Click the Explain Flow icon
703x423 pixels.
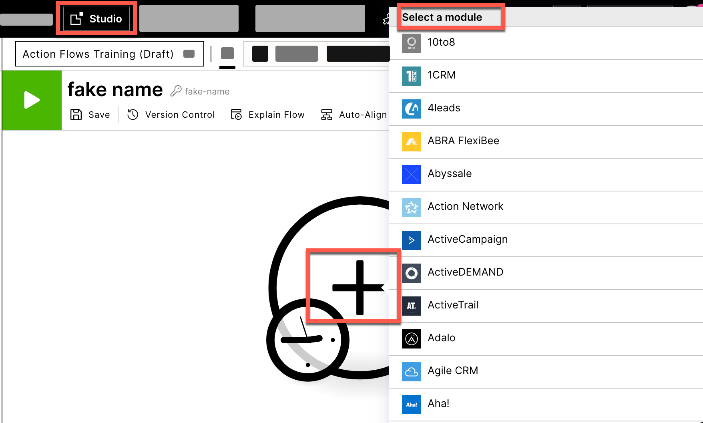tap(236, 115)
